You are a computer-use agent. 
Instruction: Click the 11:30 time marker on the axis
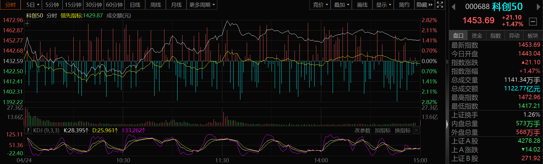222,160
